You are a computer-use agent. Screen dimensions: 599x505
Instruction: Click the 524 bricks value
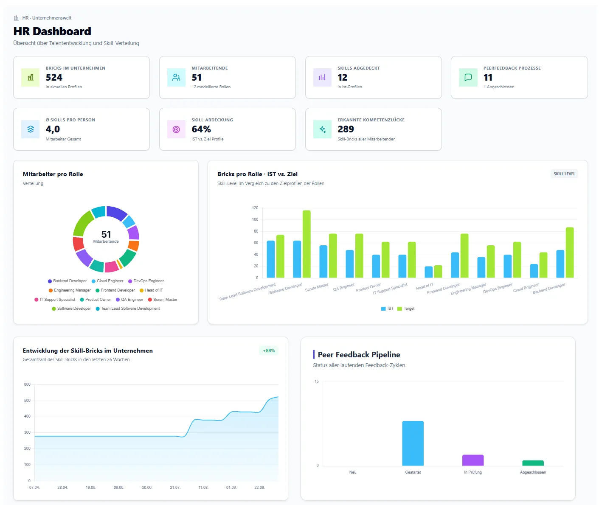tap(54, 77)
